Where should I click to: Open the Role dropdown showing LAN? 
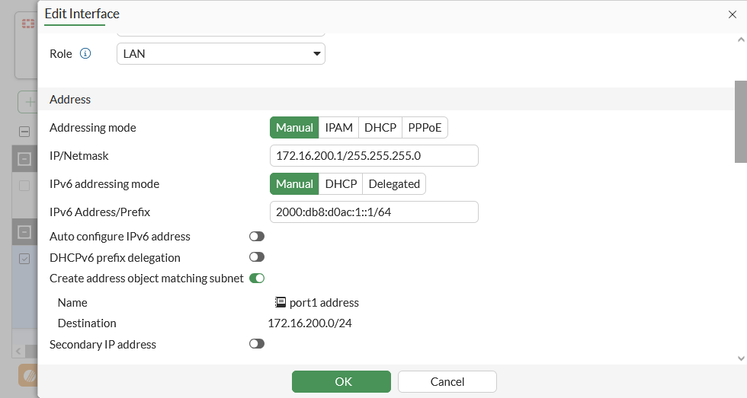[x=220, y=54]
